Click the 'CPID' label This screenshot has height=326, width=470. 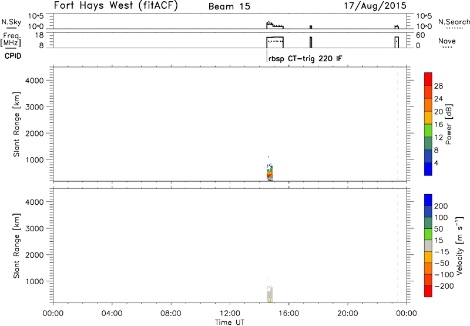tap(13, 56)
